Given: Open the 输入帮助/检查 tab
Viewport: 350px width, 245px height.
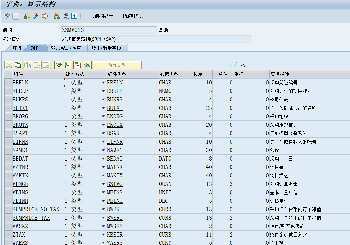Looking at the screenshot, I should coord(66,48).
